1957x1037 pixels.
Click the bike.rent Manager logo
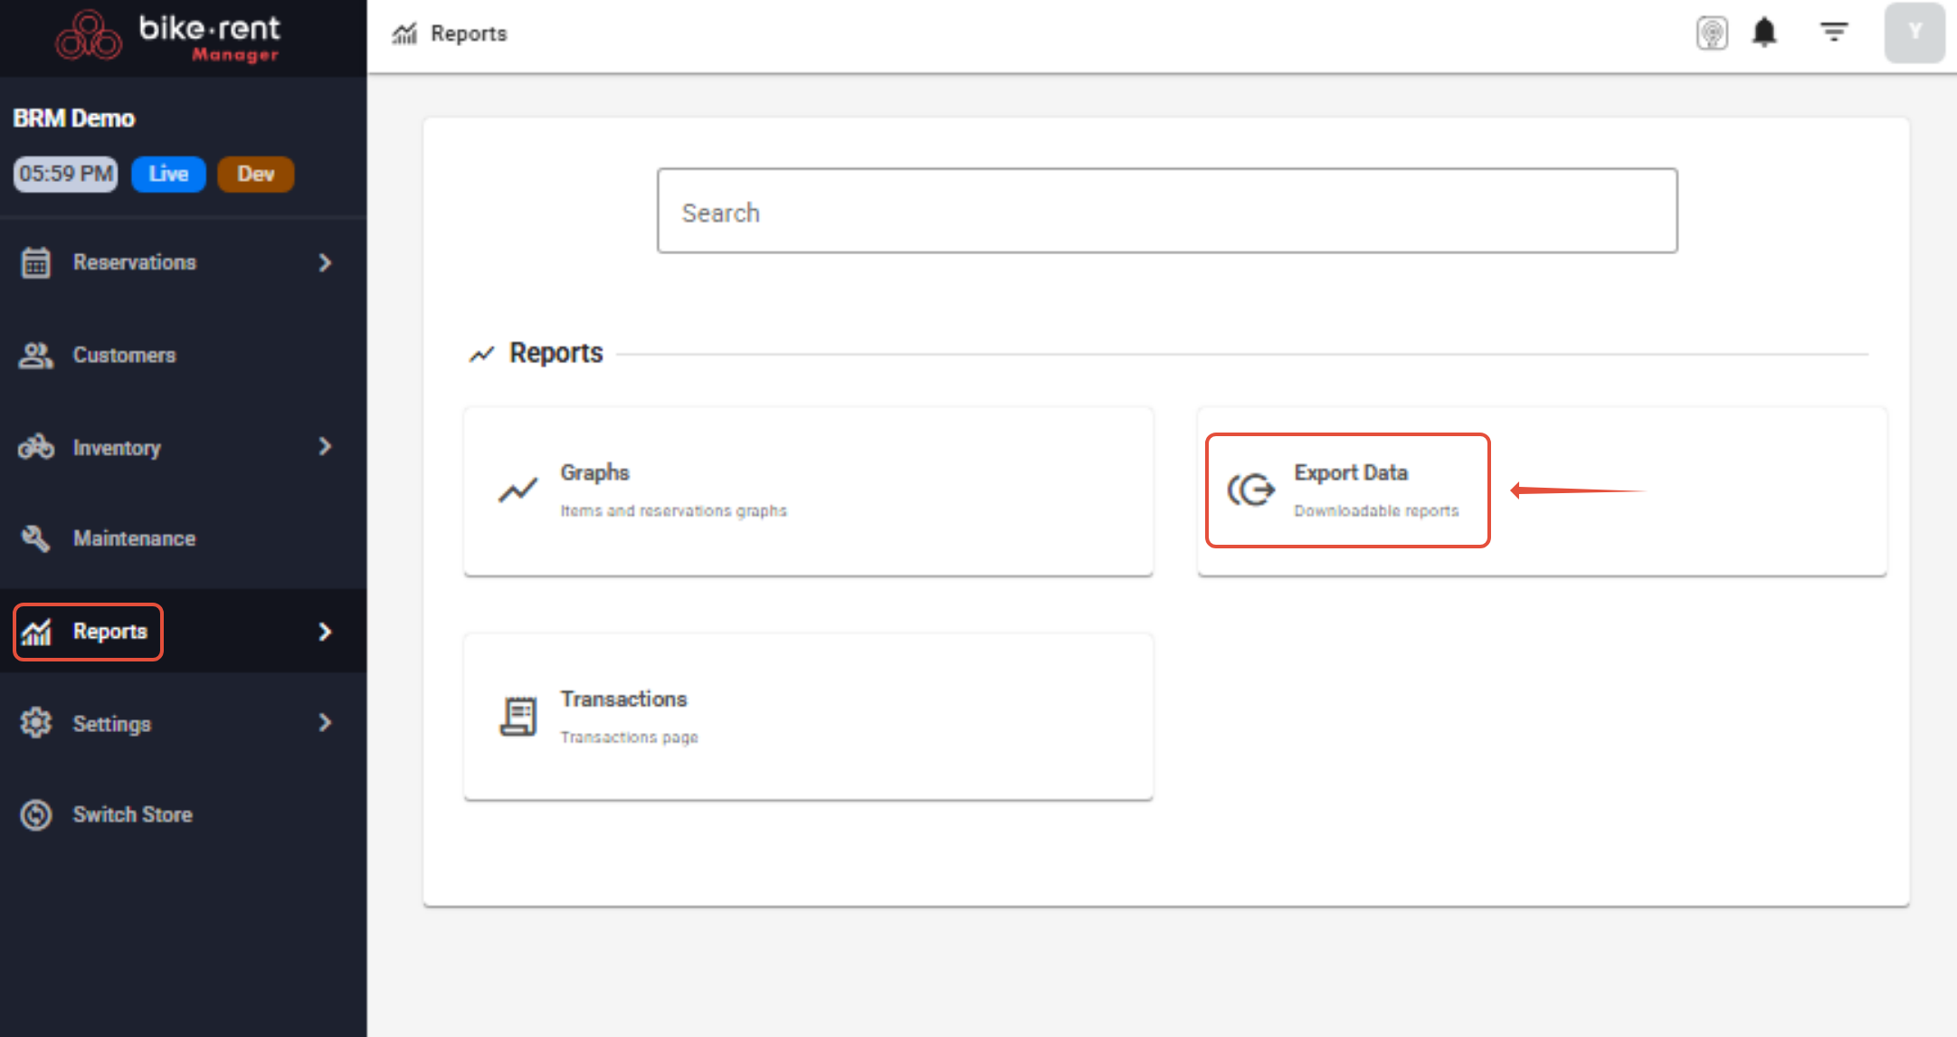(x=169, y=37)
